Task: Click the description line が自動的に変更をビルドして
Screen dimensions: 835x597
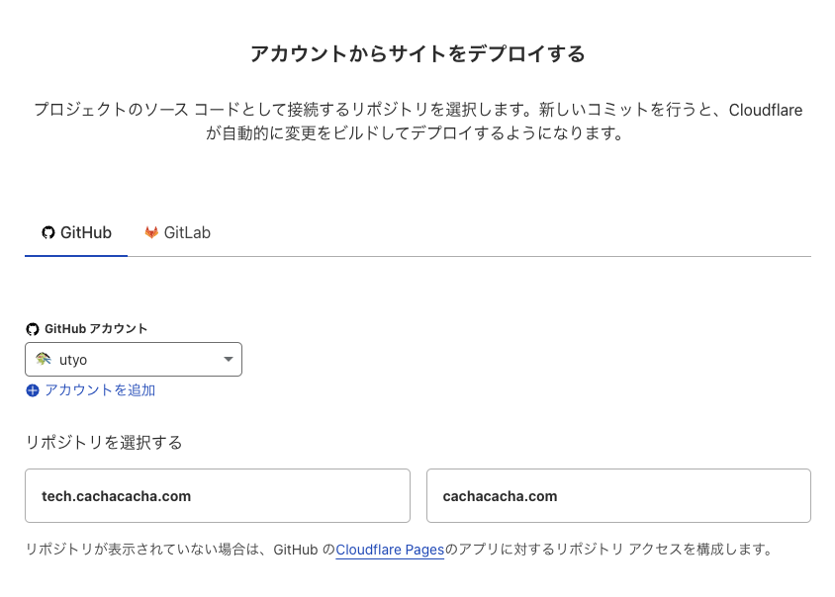Action: coord(417,133)
